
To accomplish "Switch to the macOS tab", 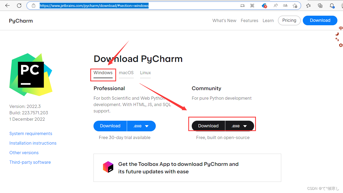I will 126,73.
